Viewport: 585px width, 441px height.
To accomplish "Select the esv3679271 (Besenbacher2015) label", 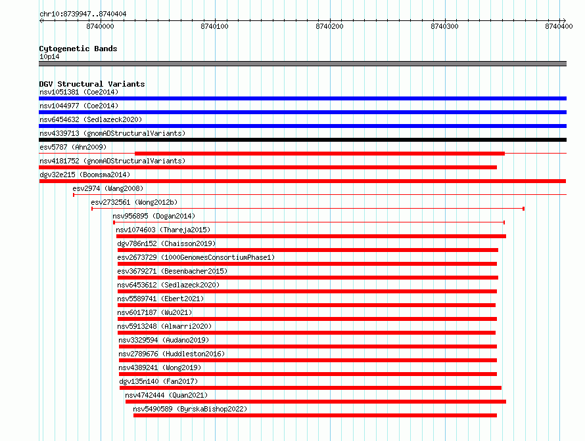I will [172, 271].
